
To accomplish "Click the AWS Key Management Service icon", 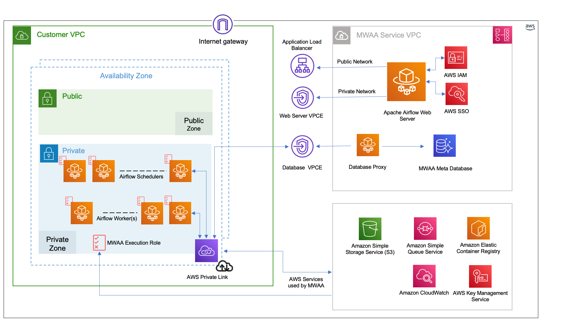I will pyautogui.click(x=480, y=276).
